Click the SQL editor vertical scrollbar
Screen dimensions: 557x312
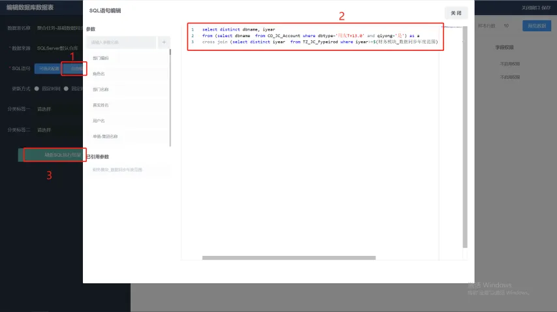click(465, 137)
